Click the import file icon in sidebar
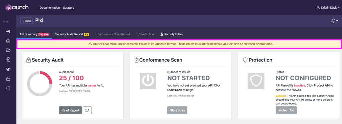 coord(8,60)
